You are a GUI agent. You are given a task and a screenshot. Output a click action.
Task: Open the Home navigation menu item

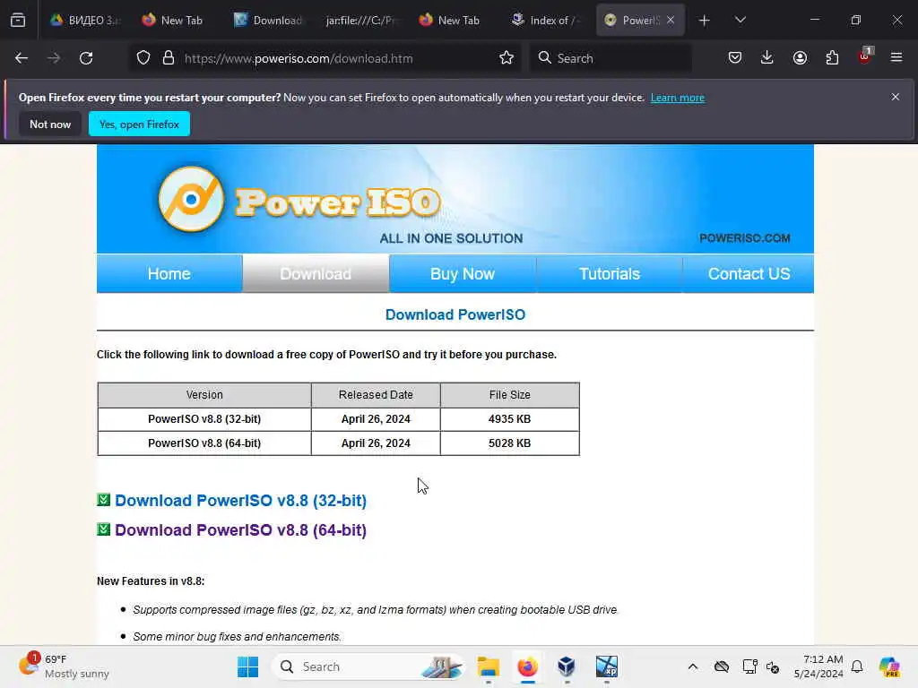pos(169,273)
